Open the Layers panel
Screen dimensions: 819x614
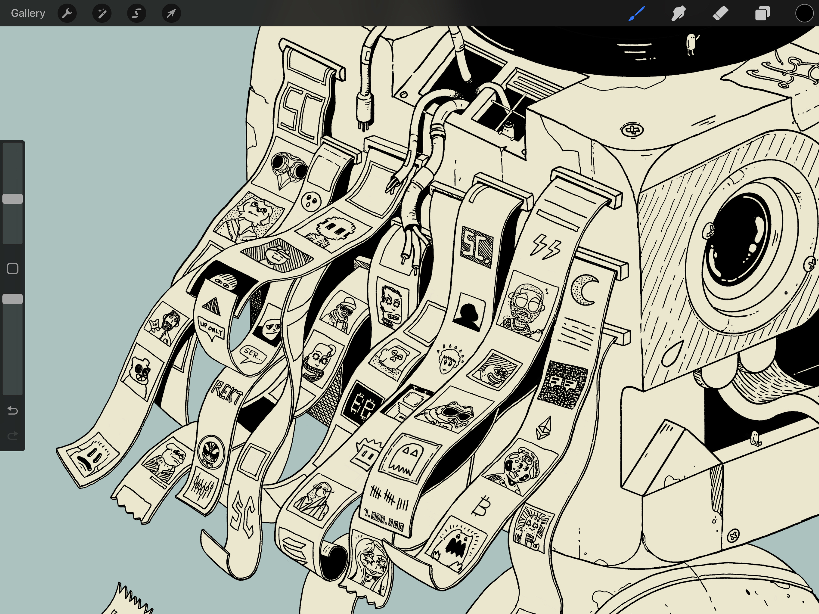[x=762, y=13]
